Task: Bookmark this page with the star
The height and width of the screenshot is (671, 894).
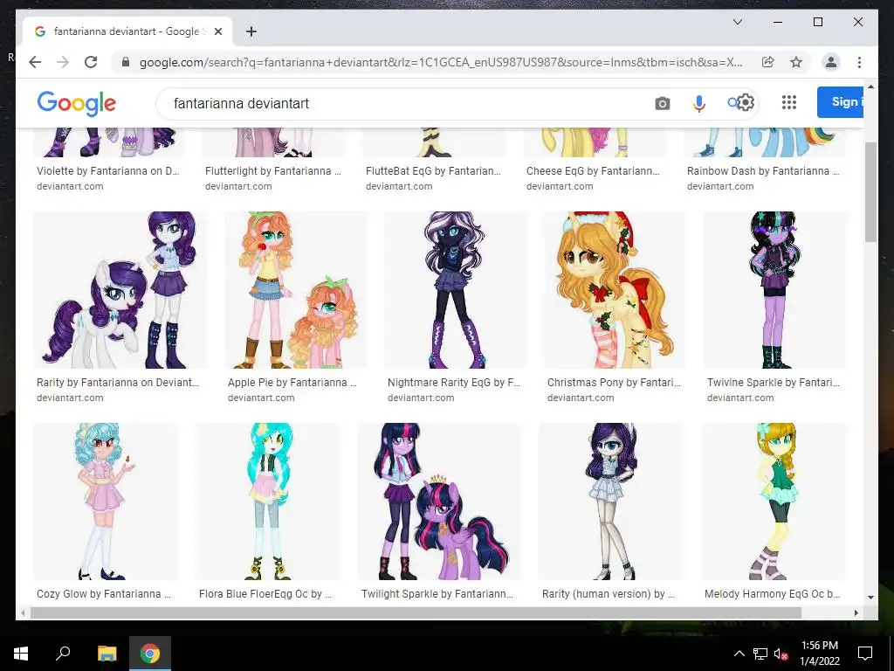Action: pos(796,62)
